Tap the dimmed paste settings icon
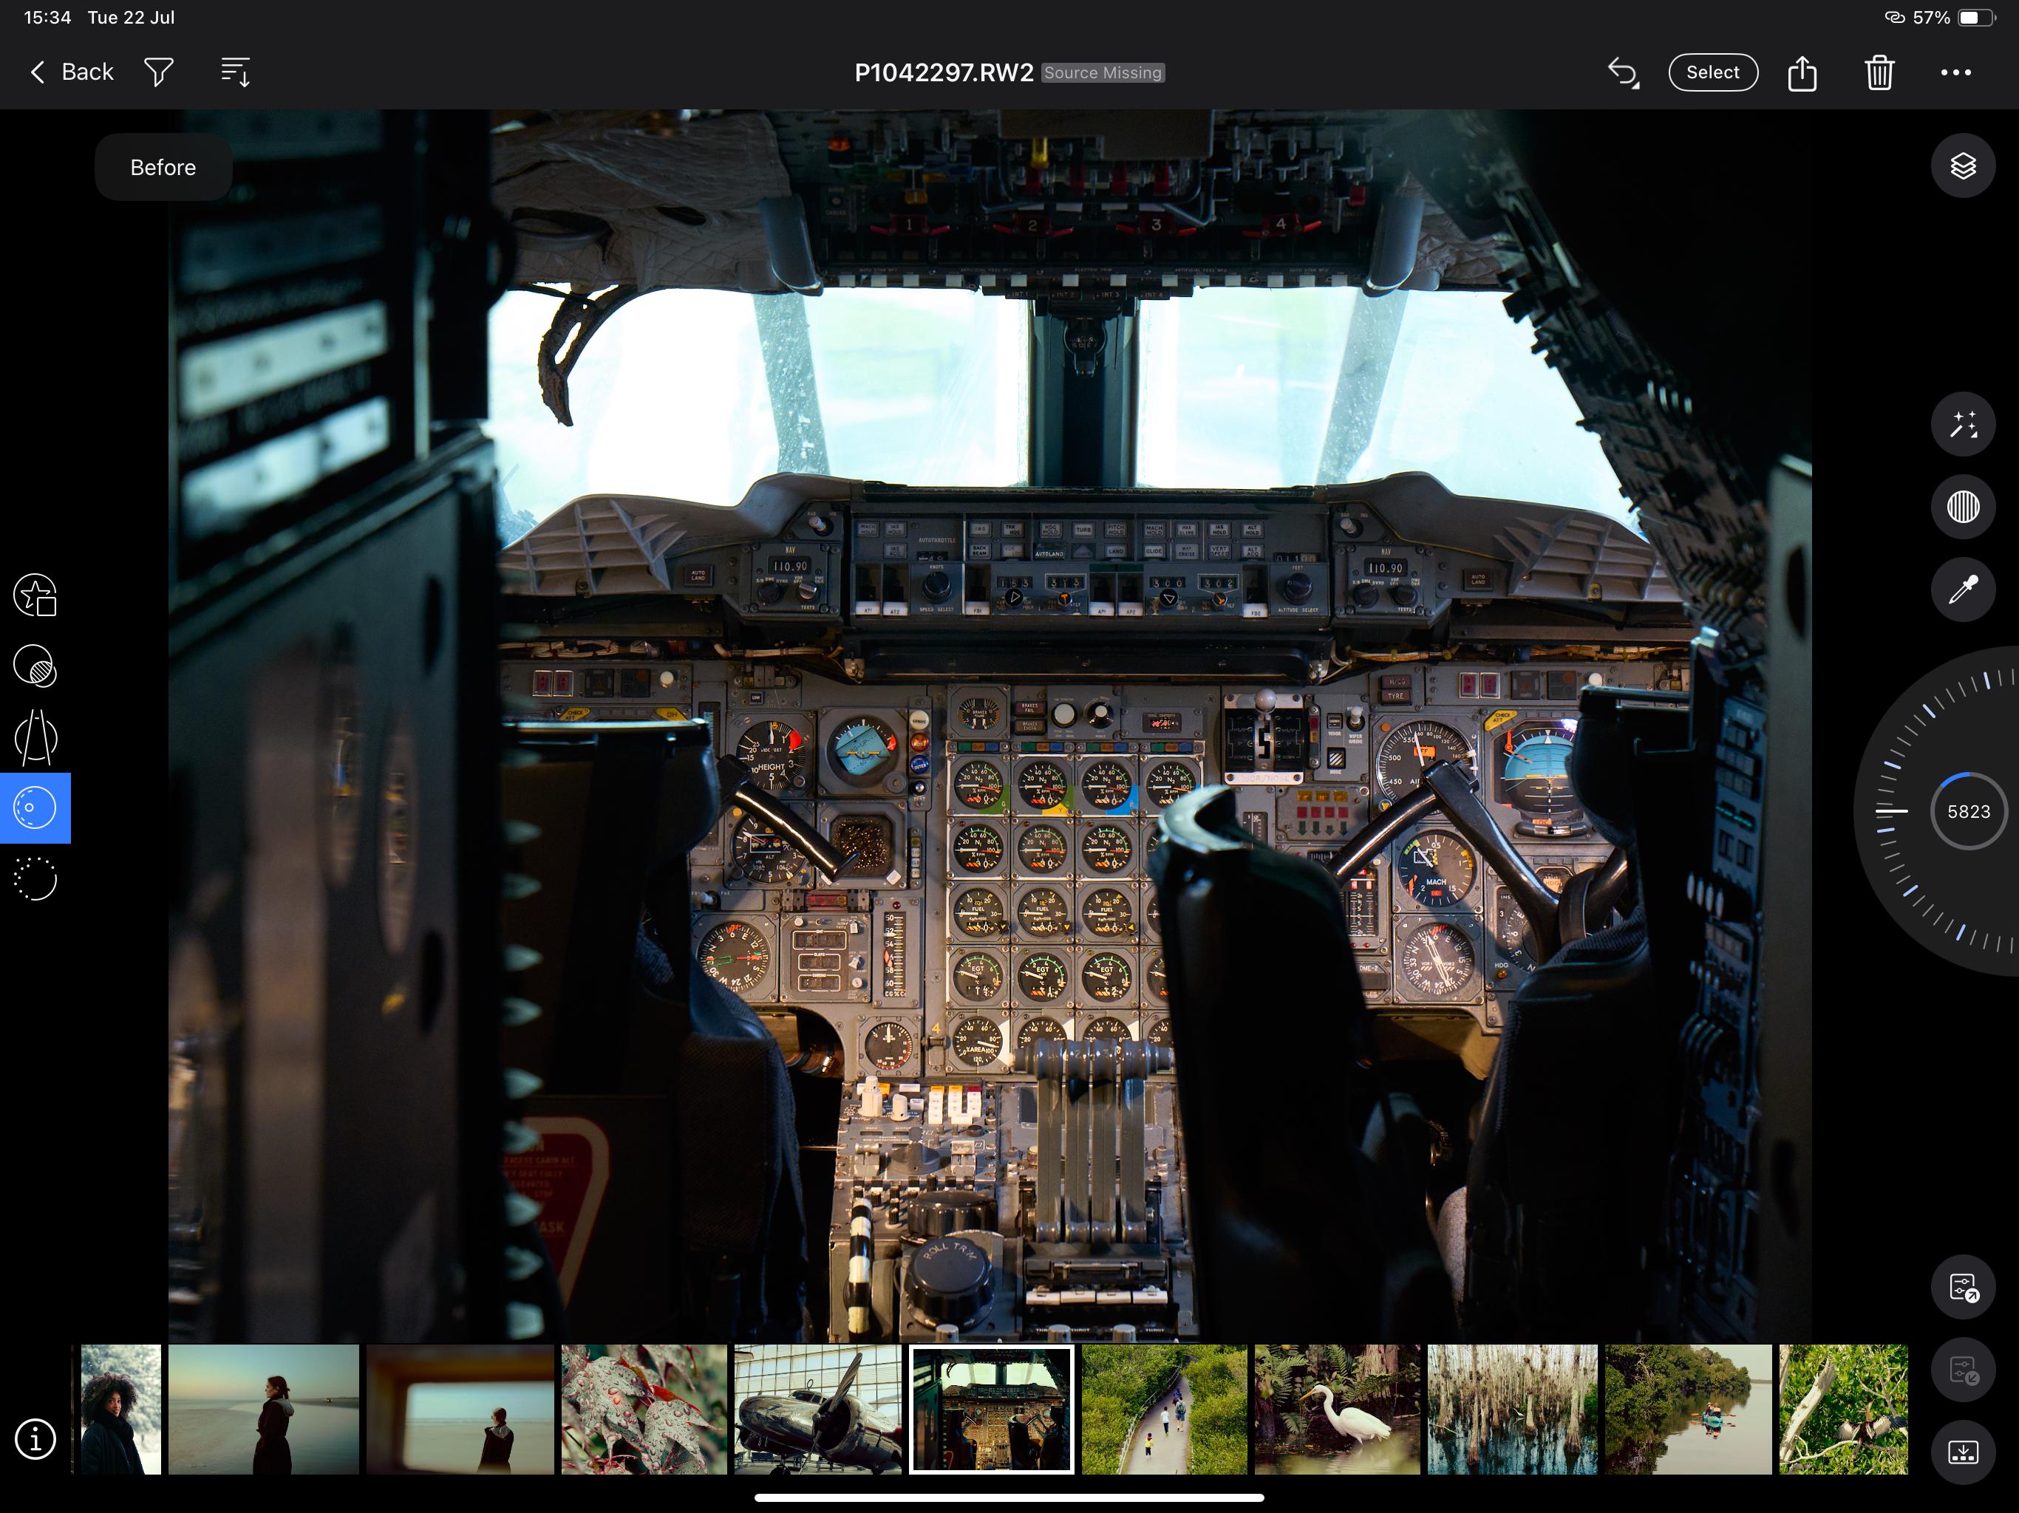Image resolution: width=2019 pixels, height=1513 pixels. coord(1962,1370)
